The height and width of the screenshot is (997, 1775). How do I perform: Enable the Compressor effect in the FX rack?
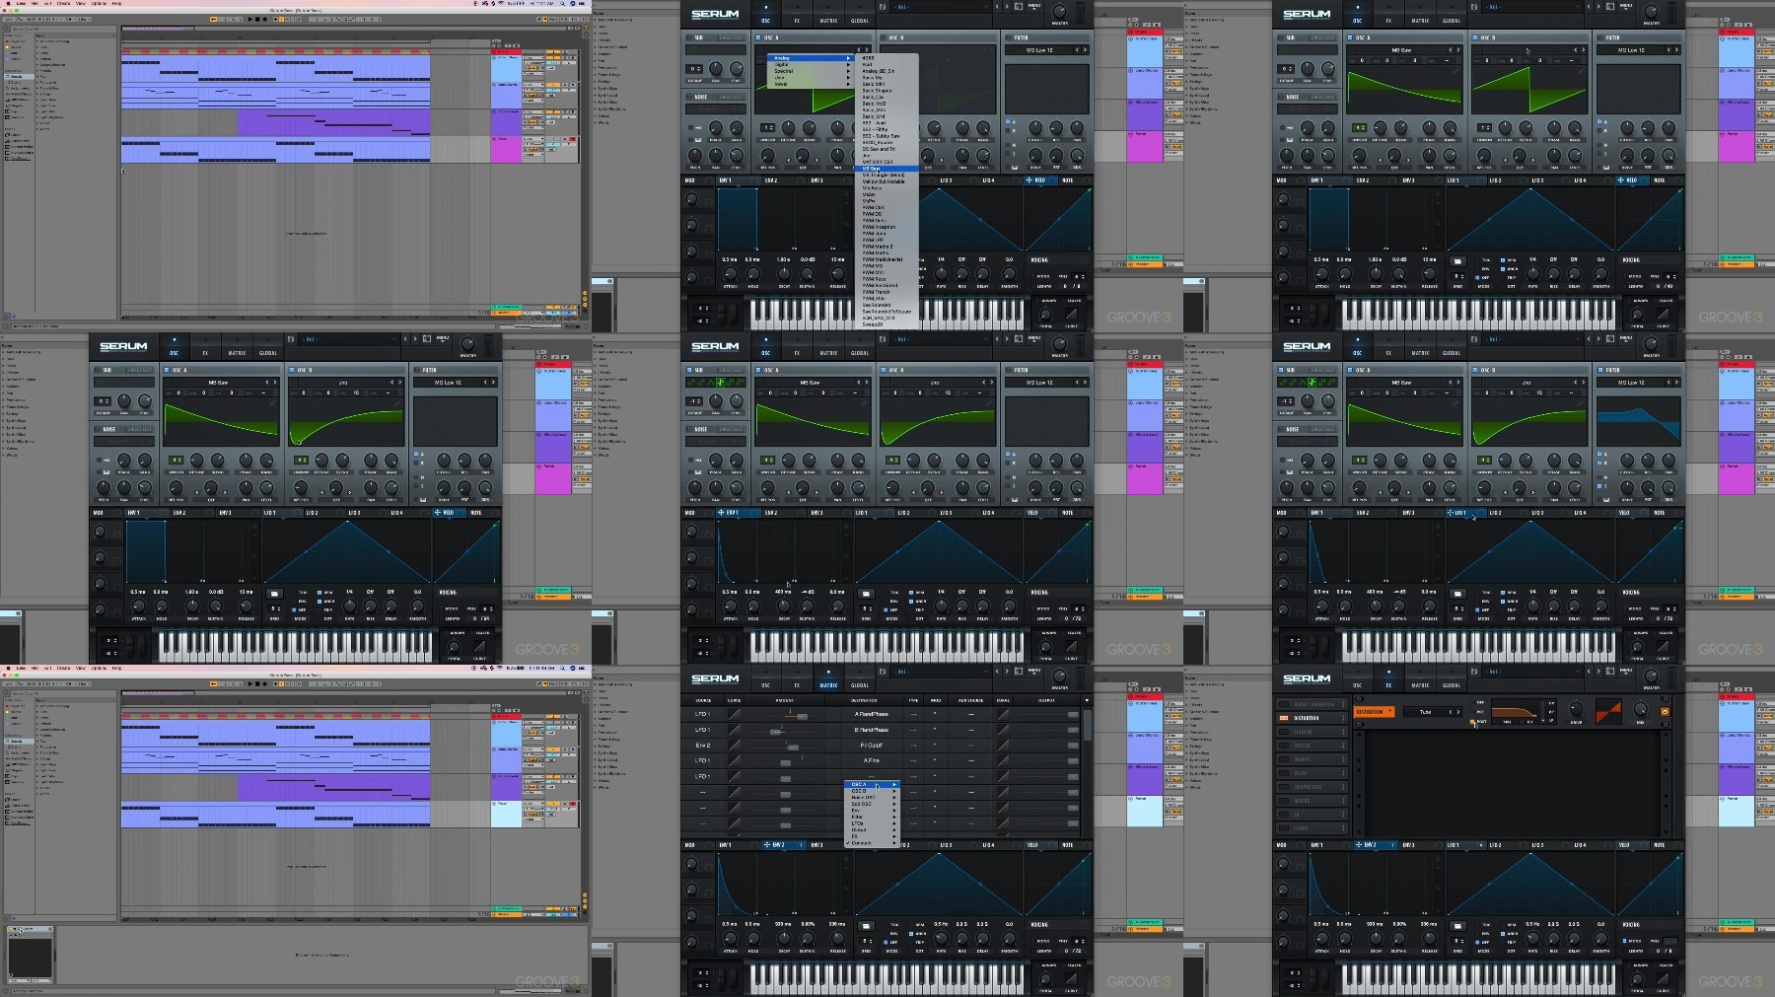(1283, 787)
